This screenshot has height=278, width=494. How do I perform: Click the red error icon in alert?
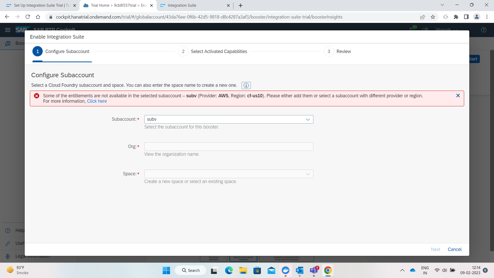[x=37, y=96]
